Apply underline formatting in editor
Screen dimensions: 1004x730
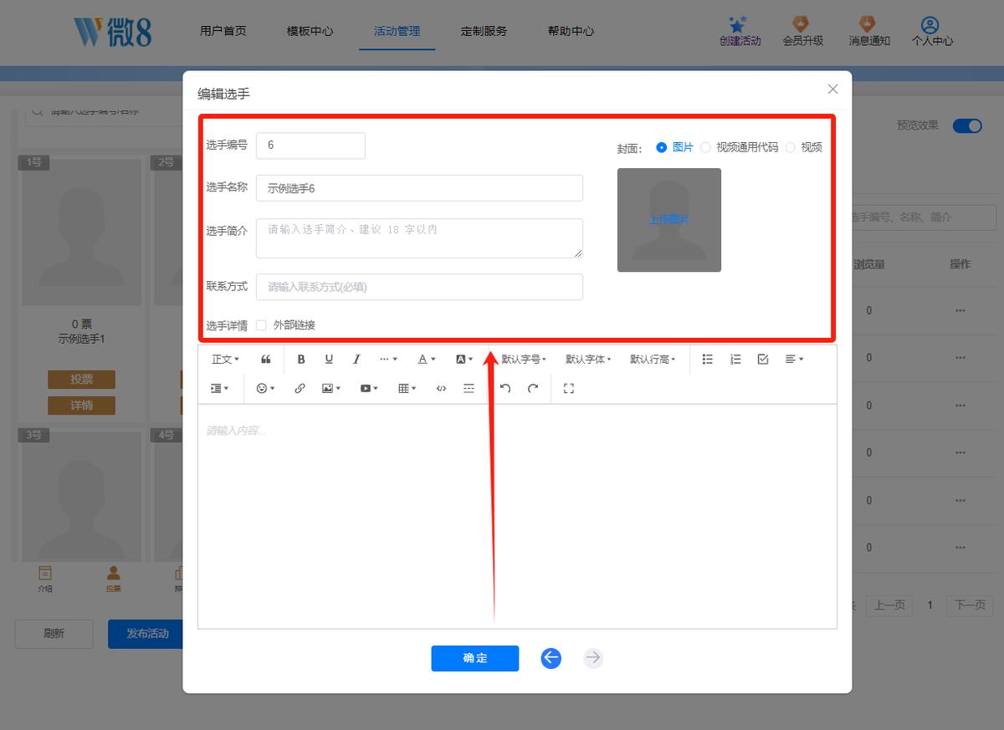pos(329,359)
